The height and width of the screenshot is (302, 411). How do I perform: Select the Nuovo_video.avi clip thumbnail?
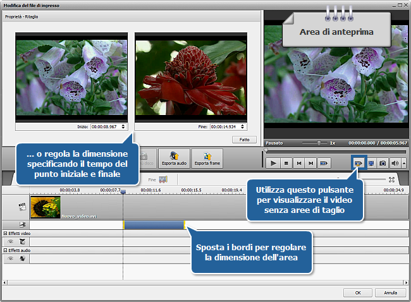point(46,207)
